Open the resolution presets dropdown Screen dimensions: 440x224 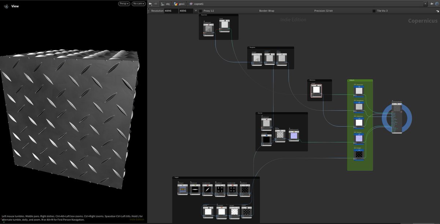pos(195,11)
